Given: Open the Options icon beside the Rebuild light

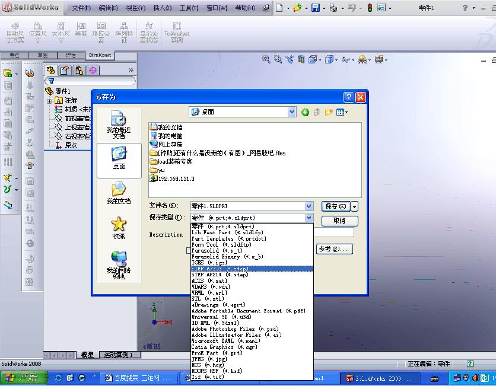Looking at the screenshot, I should coord(381,8).
